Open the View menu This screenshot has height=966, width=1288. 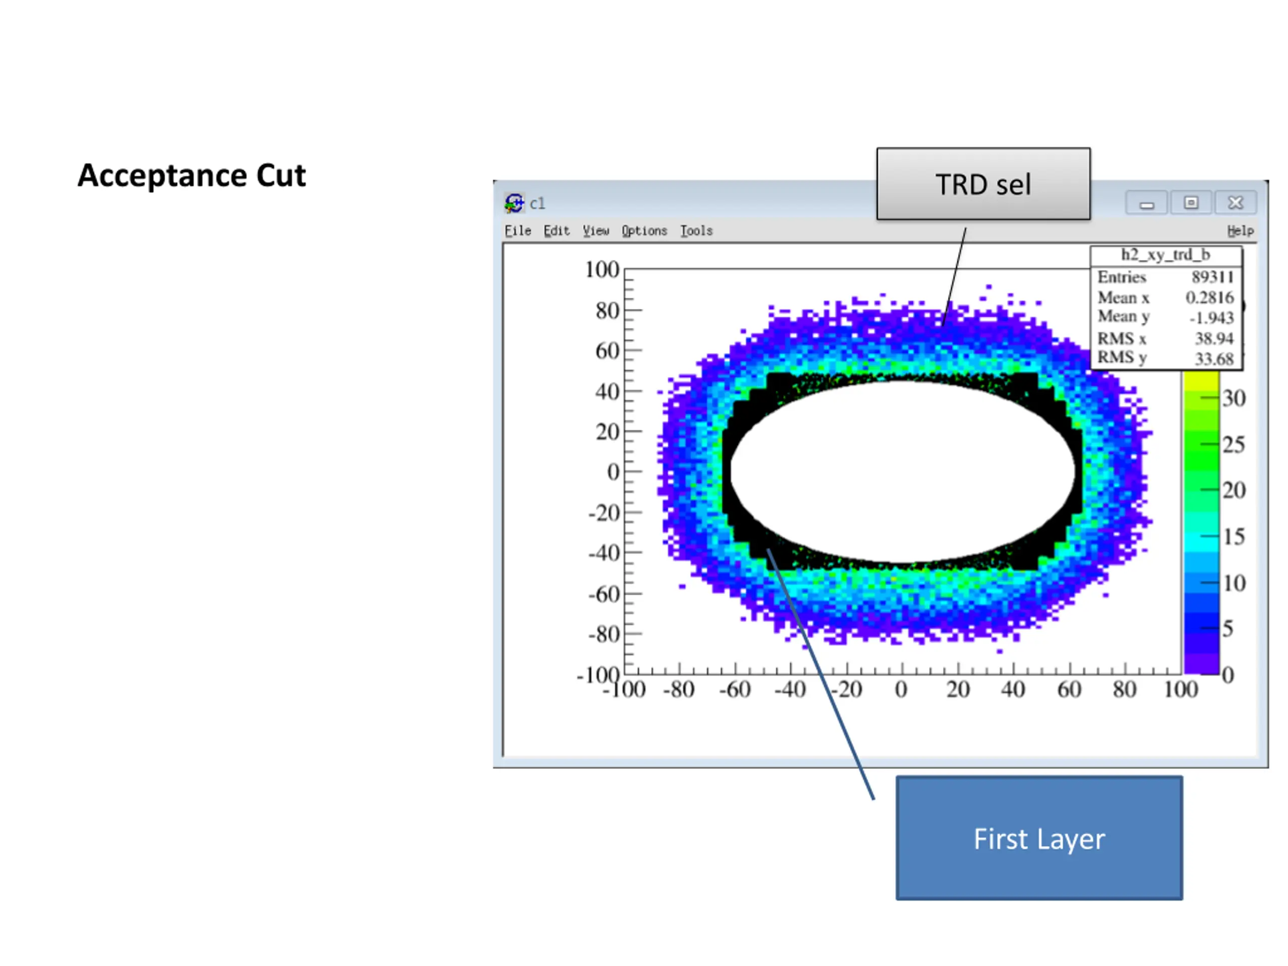coord(596,230)
